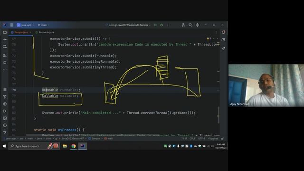Open the Terminal tool window
The width and height of the screenshot is (304, 171).
(5, 118)
